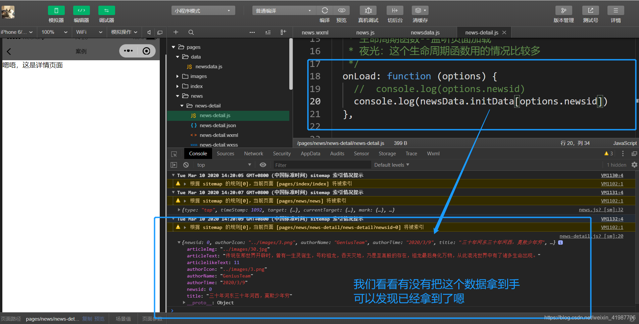The image size is (639, 324).
Task: Open the clear cache menu
Action: click(x=420, y=10)
